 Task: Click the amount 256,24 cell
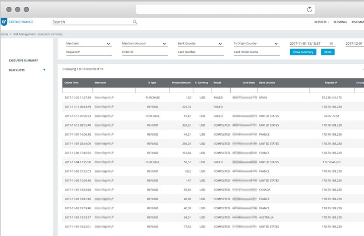pyautogui.click(x=186, y=144)
